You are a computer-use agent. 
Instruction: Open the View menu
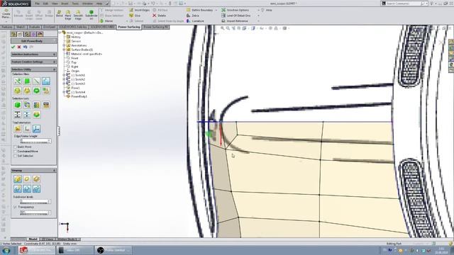tap(55, 4)
